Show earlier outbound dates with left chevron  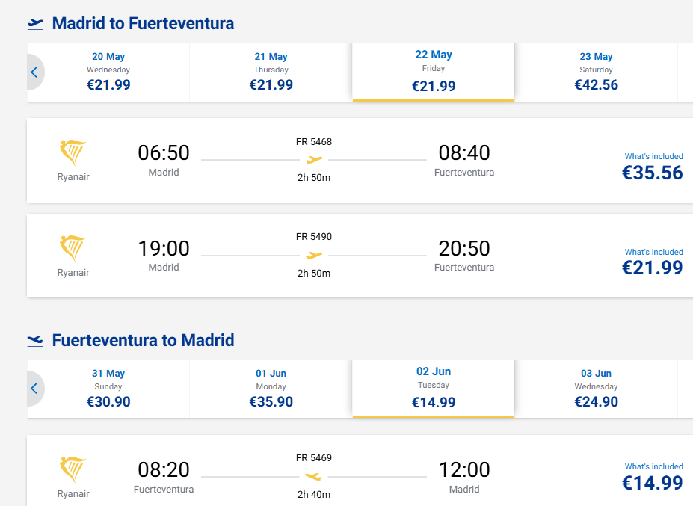click(x=34, y=72)
